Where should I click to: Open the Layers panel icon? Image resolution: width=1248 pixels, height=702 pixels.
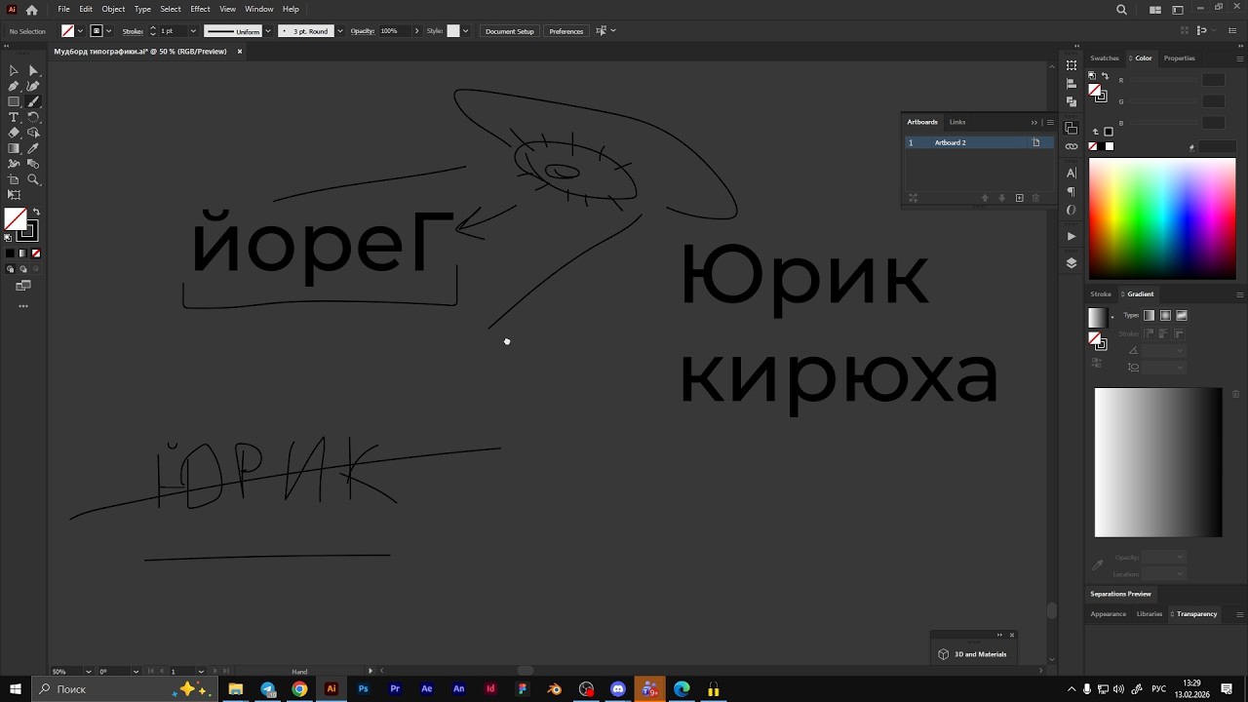[x=1072, y=262]
